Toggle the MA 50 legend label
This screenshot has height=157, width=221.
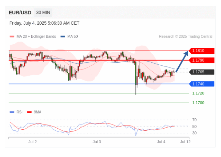click(x=73, y=36)
